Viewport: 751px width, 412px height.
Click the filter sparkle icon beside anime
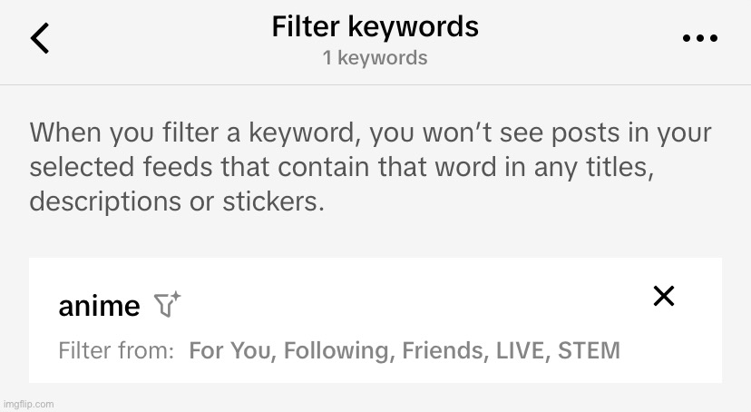(167, 305)
